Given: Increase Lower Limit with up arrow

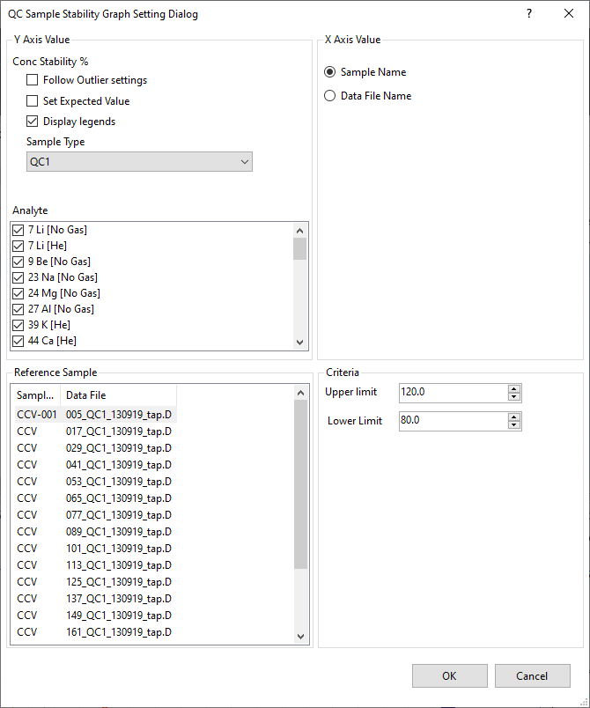Looking at the screenshot, I should pyautogui.click(x=514, y=417).
